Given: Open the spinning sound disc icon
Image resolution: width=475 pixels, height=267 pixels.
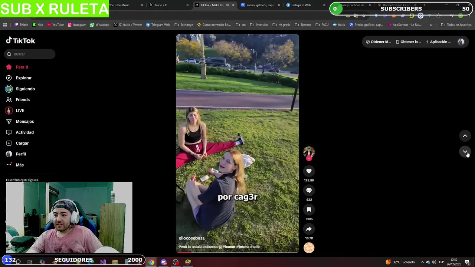Looking at the screenshot, I should point(309,248).
